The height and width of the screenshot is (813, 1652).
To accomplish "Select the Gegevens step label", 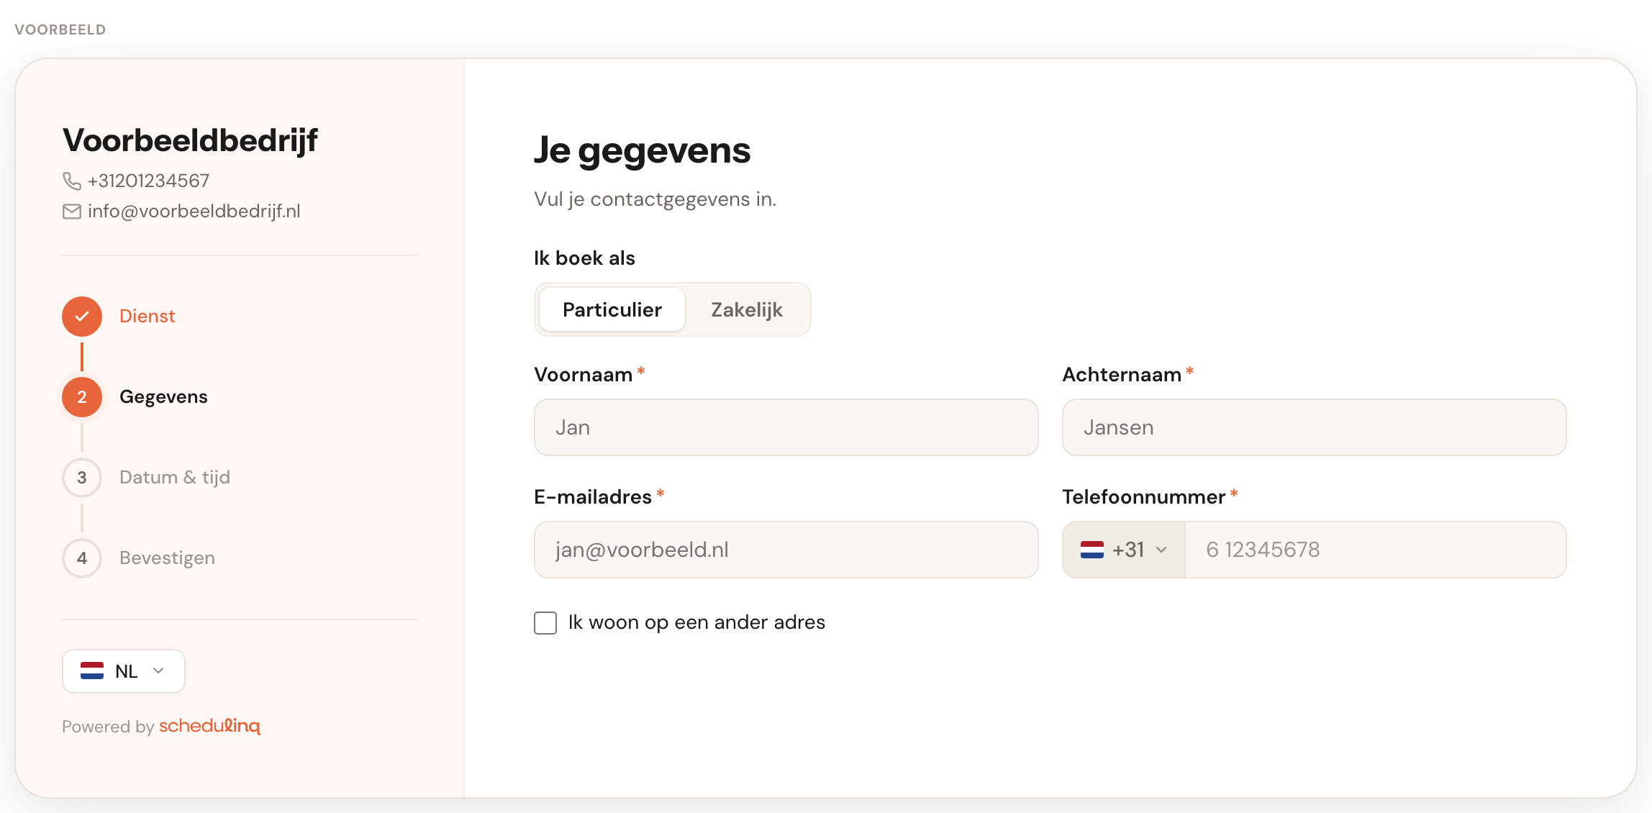I will tap(163, 397).
